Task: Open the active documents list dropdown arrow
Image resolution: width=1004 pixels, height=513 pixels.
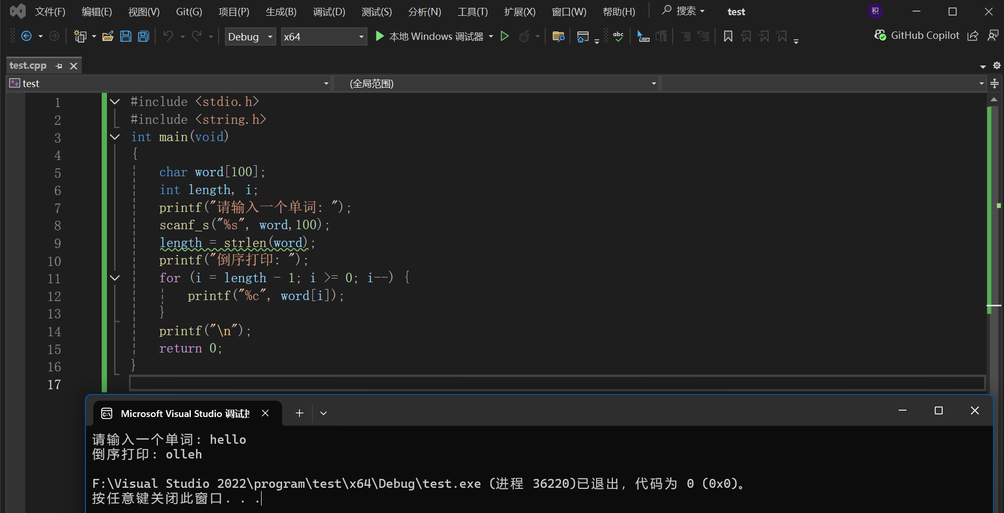Action: [983, 66]
